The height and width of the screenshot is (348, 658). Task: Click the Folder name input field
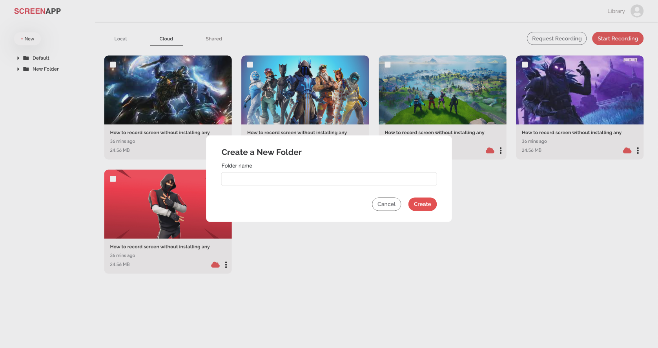point(329,179)
